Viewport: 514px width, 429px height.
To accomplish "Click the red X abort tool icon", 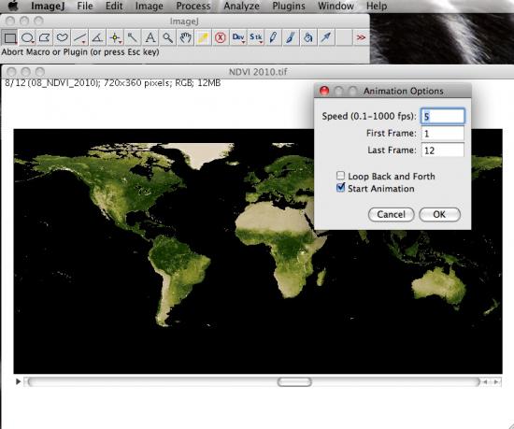I will point(221,38).
